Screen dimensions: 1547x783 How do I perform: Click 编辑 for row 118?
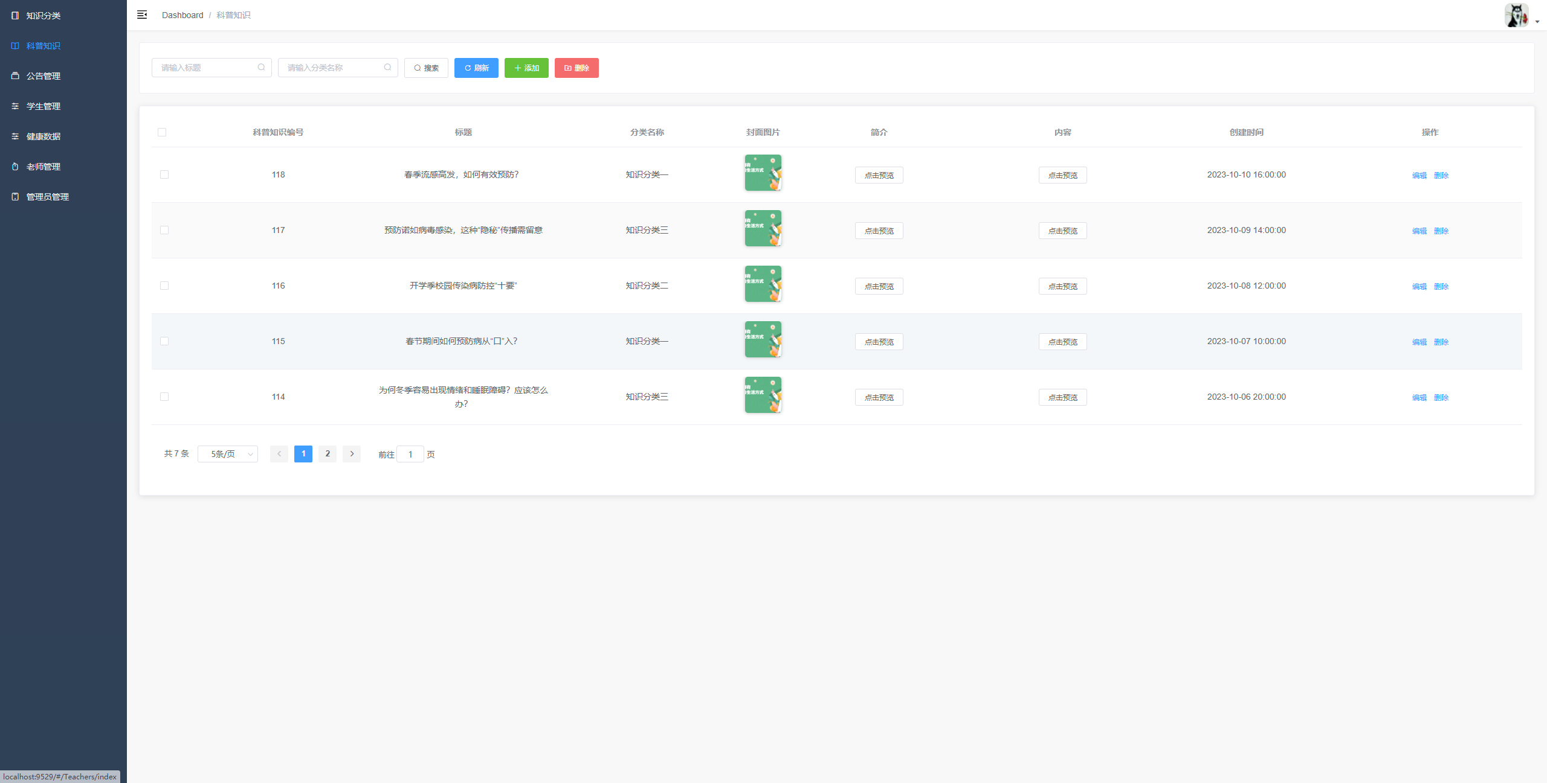(1419, 175)
